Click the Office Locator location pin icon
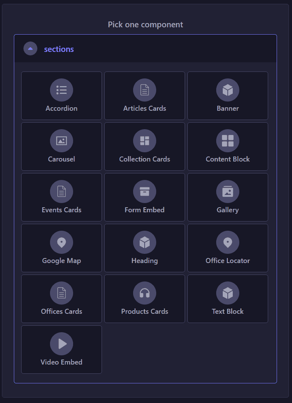Screen dimensions: 292x403 pos(227,242)
